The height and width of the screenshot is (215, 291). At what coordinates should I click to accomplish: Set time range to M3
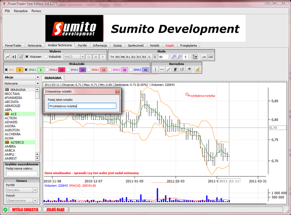[x=117, y=57]
